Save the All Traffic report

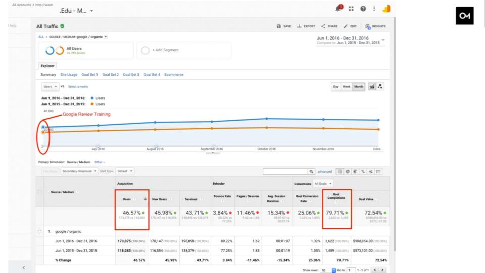283,26
